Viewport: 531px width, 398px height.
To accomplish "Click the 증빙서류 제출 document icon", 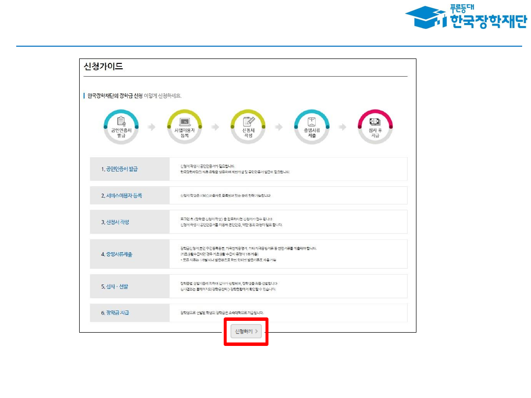I will (312, 127).
